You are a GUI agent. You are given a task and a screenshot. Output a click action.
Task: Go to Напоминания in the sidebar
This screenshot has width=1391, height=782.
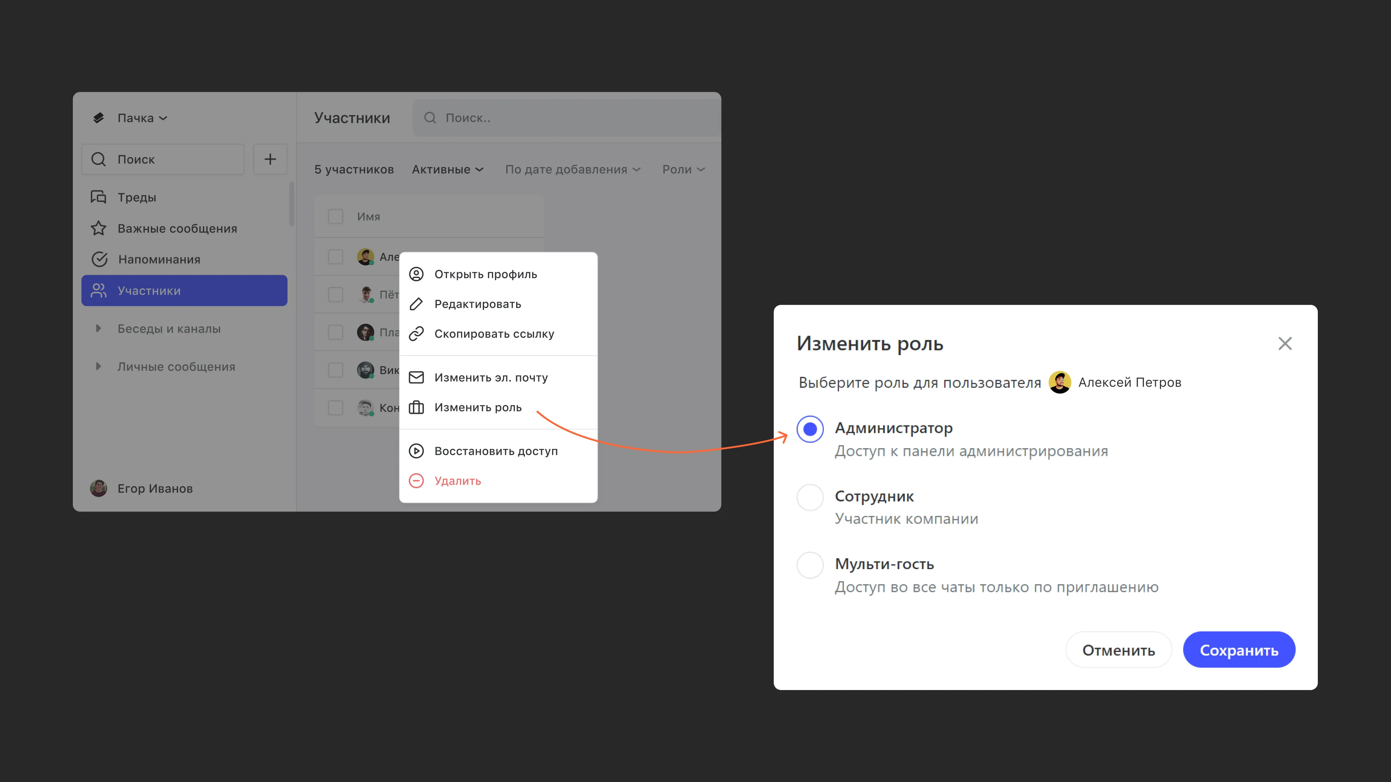[x=159, y=259]
